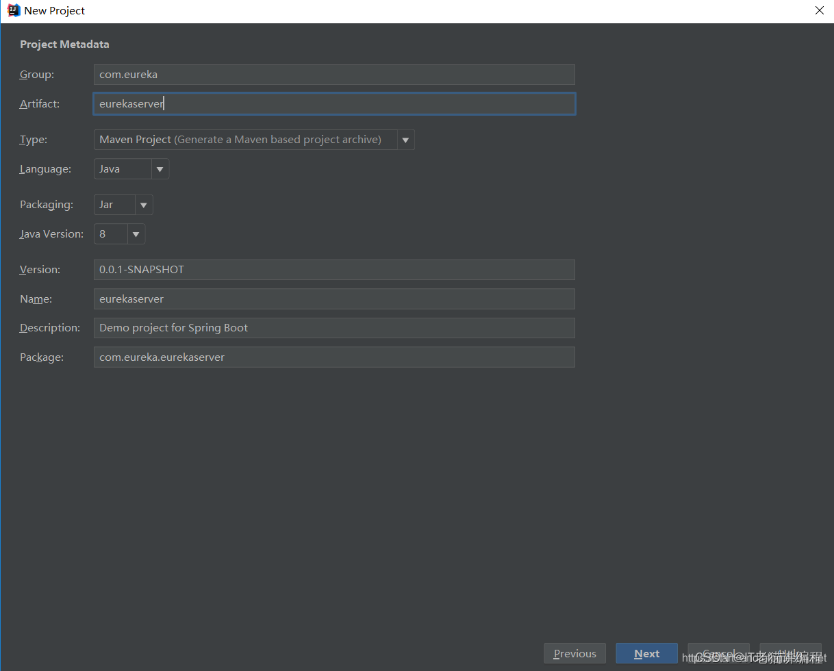The height and width of the screenshot is (671, 834).
Task: Expand the Java Version dropdown
Action: point(120,234)
